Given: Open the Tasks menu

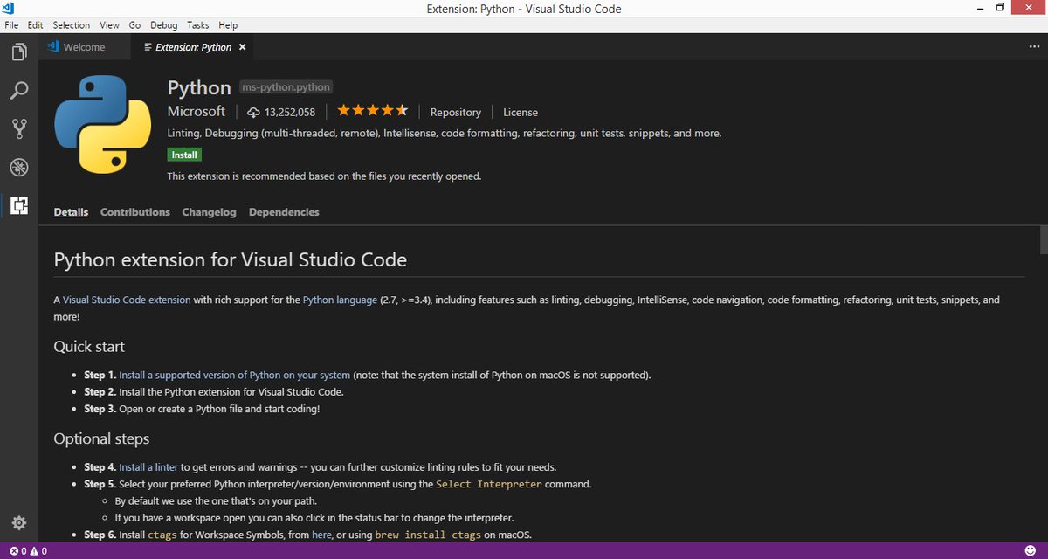Looking at the screenshot, I should point(198,25).
